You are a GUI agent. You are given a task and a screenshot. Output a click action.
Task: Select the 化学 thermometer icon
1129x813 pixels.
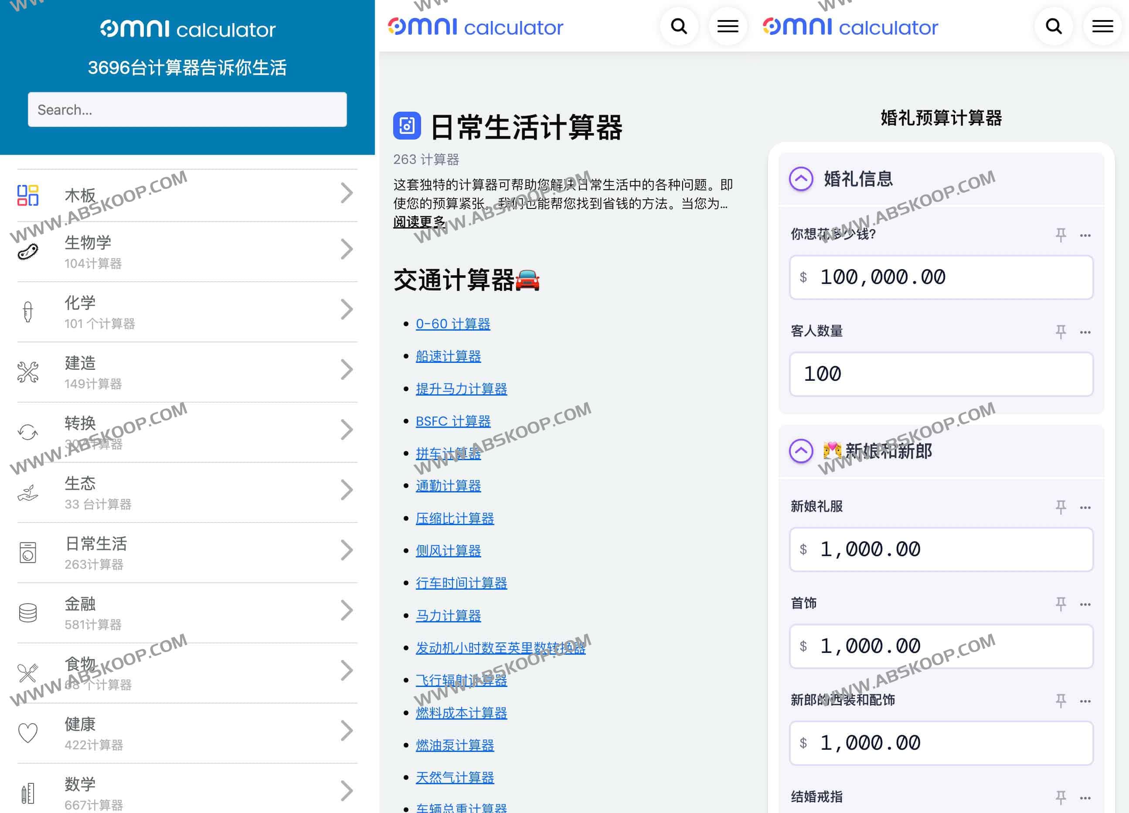pyautogui.click(x=28, y=311)
